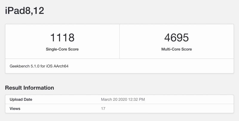Click the "Result Information" heading
This screenshot has width=239, height=121.
[x=30, y=88]
